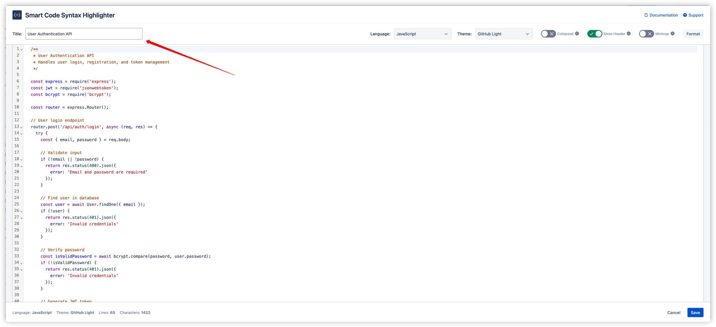Open the Documentation page

(x=663, y=15)
